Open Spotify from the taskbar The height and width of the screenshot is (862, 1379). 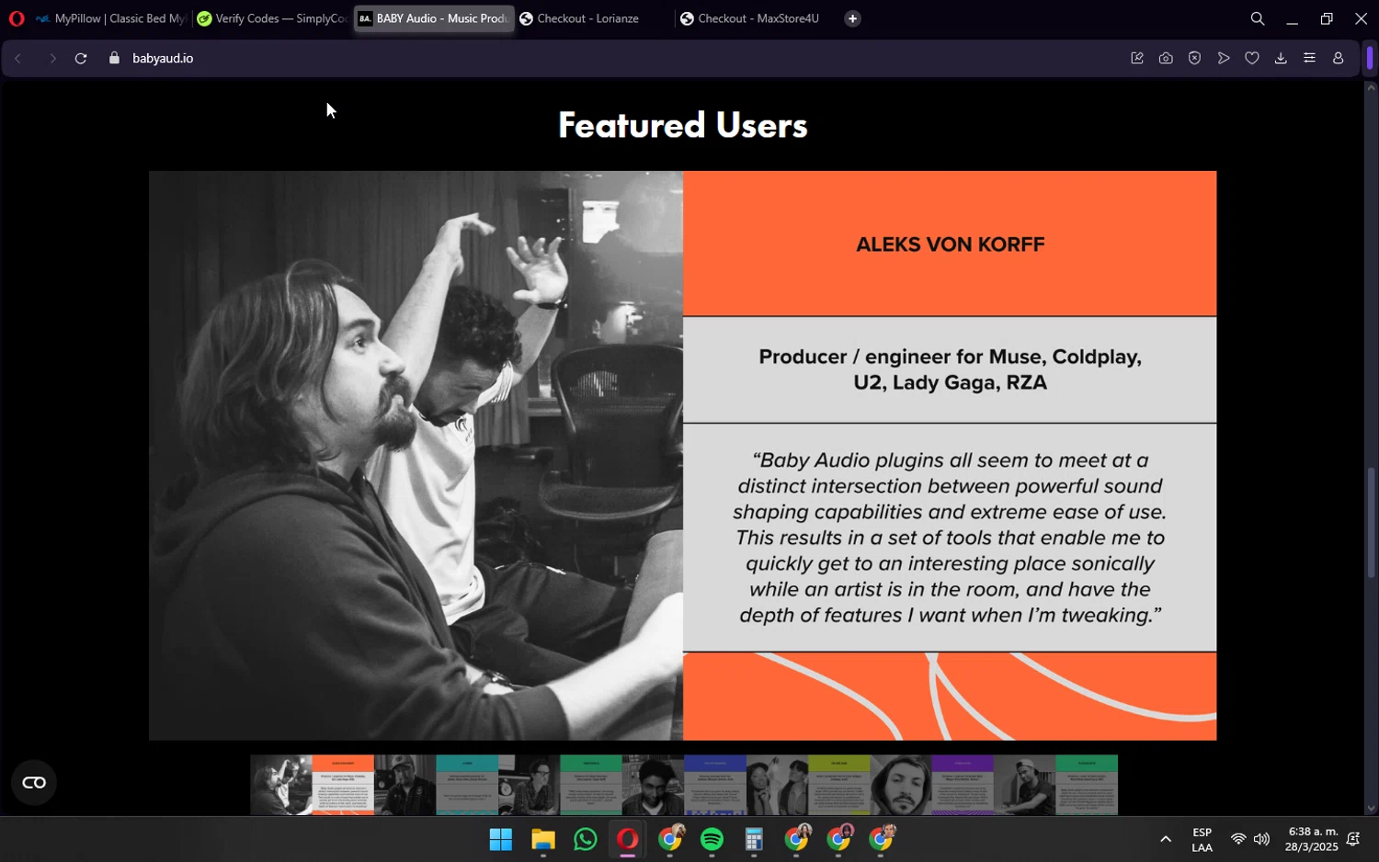click(x=712, y=840)
